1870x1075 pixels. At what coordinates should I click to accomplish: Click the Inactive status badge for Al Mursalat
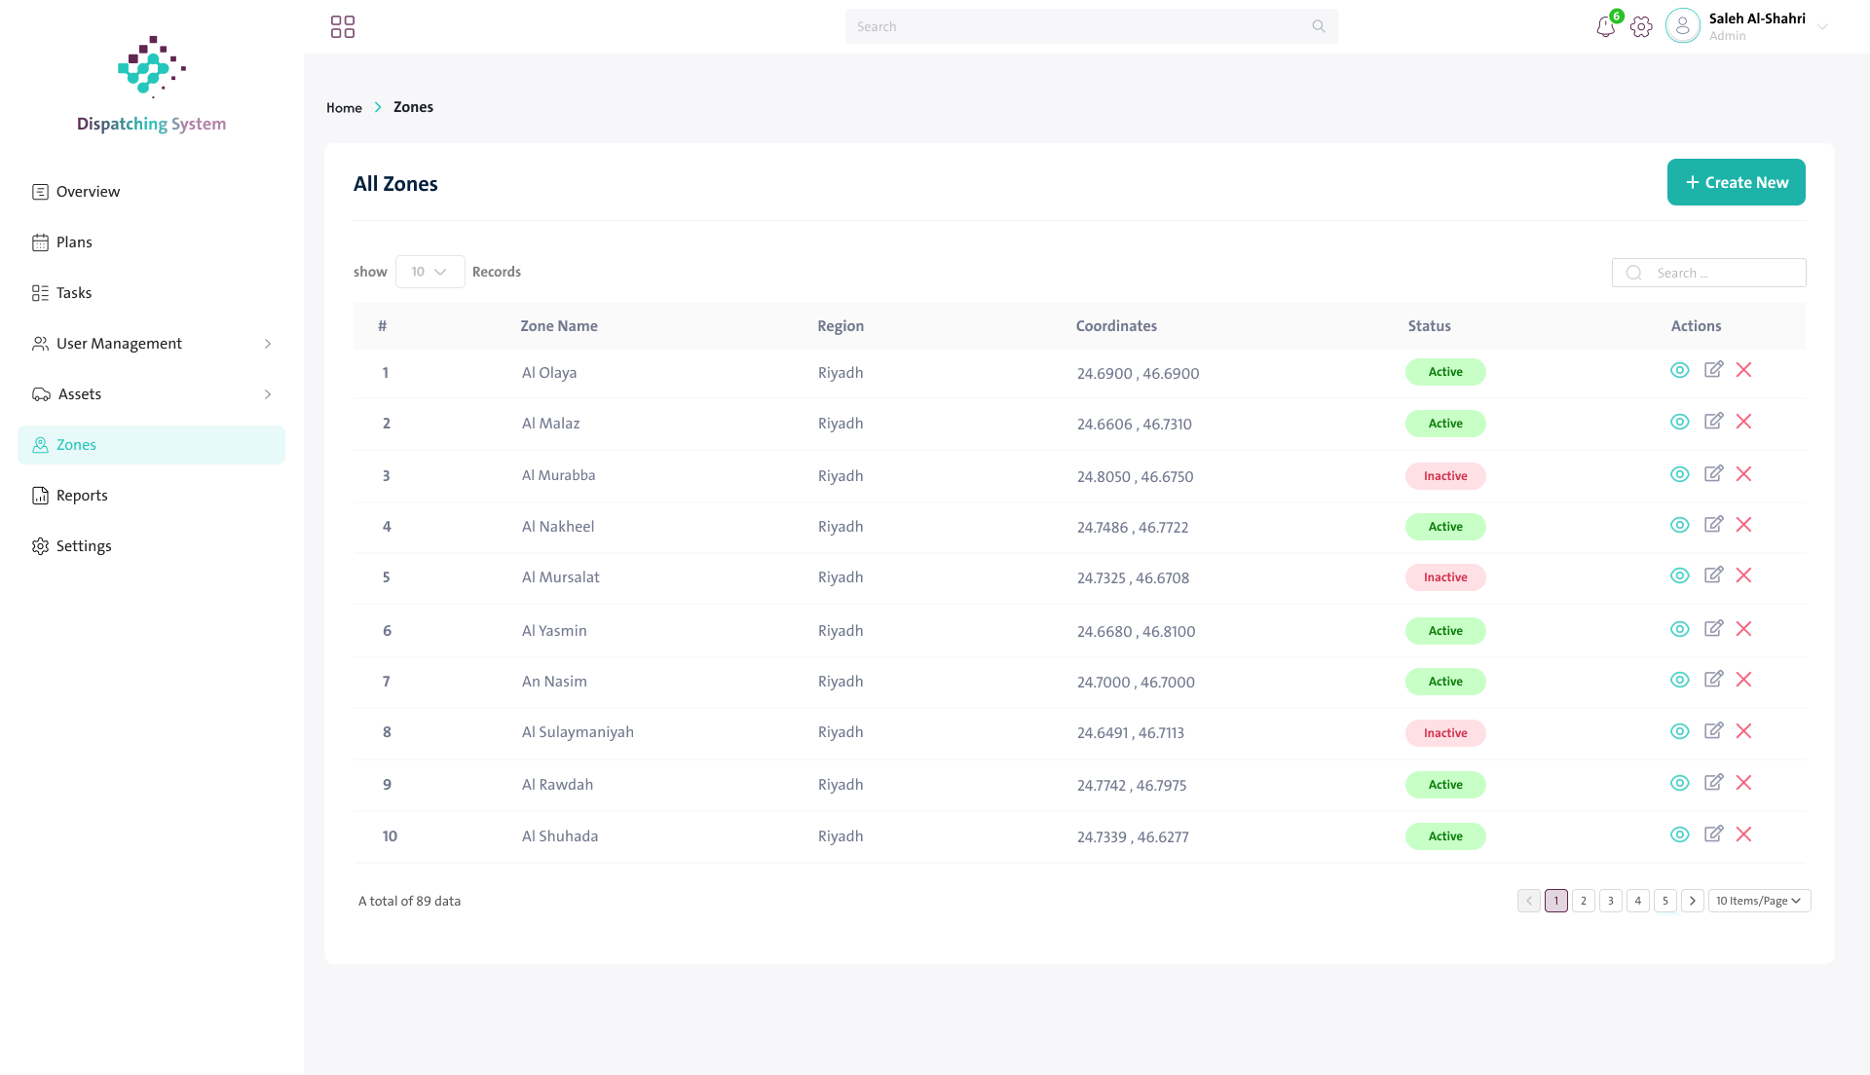coord(1445,577)
